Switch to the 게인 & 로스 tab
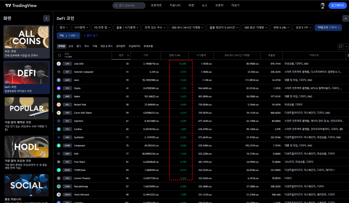 pyautogui.click(x=106, y=46)
